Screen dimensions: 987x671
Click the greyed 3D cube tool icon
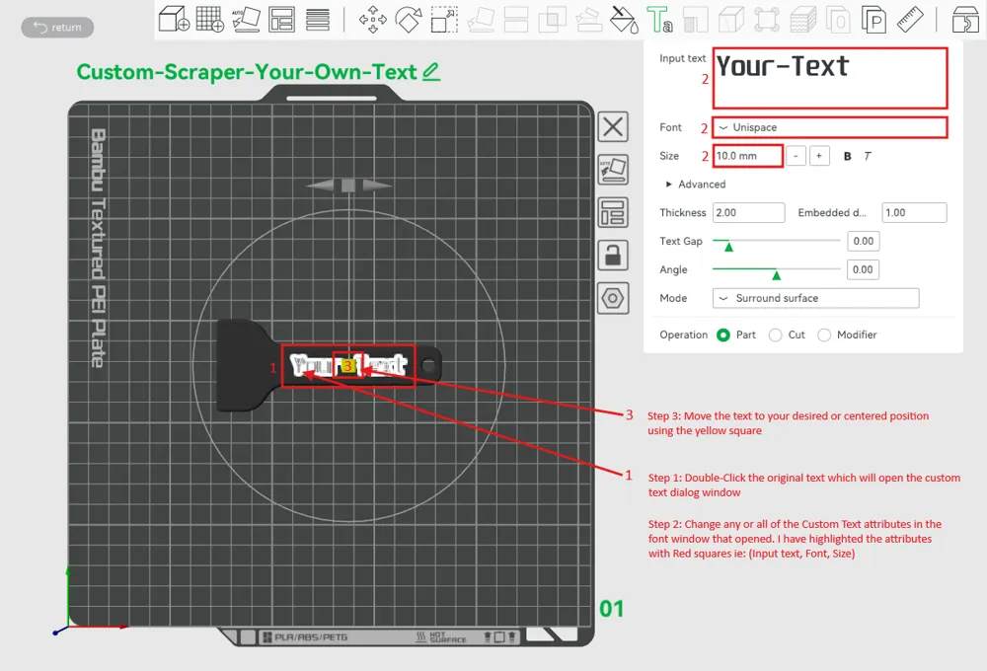[x=731, y=19]
